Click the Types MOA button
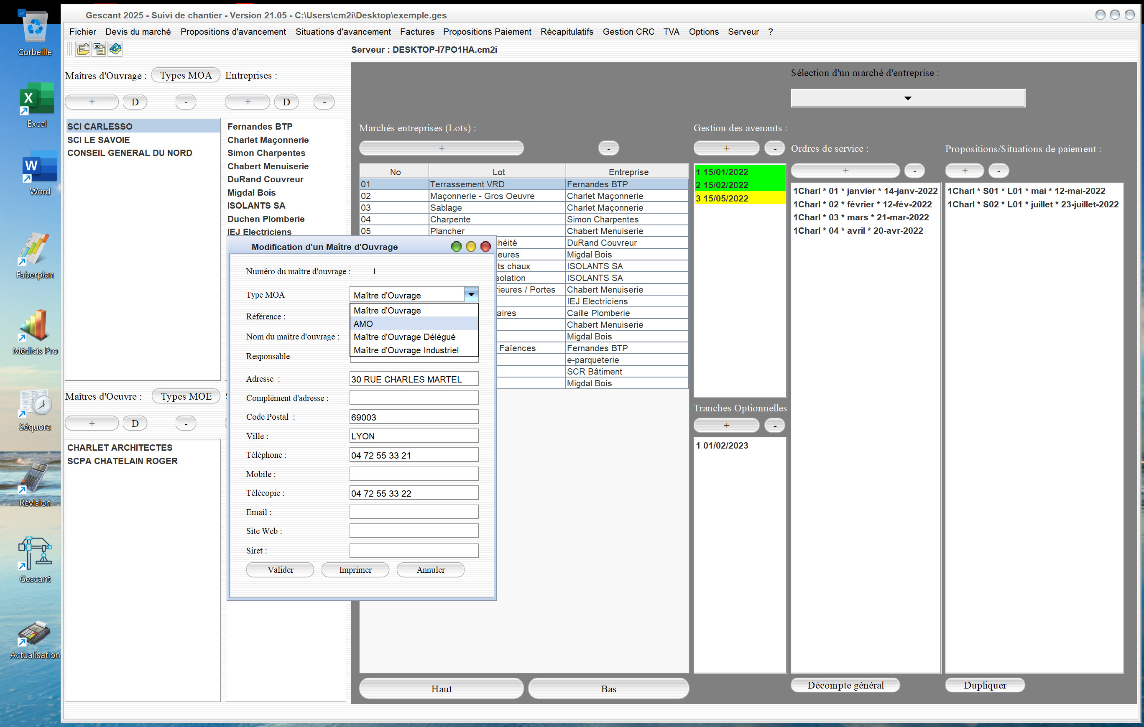Image resolution: width=1144 pixels, height=727 pixels. pos(186,76)
